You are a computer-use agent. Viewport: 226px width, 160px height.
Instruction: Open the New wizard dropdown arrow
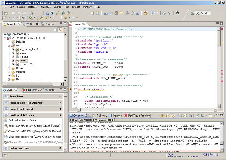10,13
